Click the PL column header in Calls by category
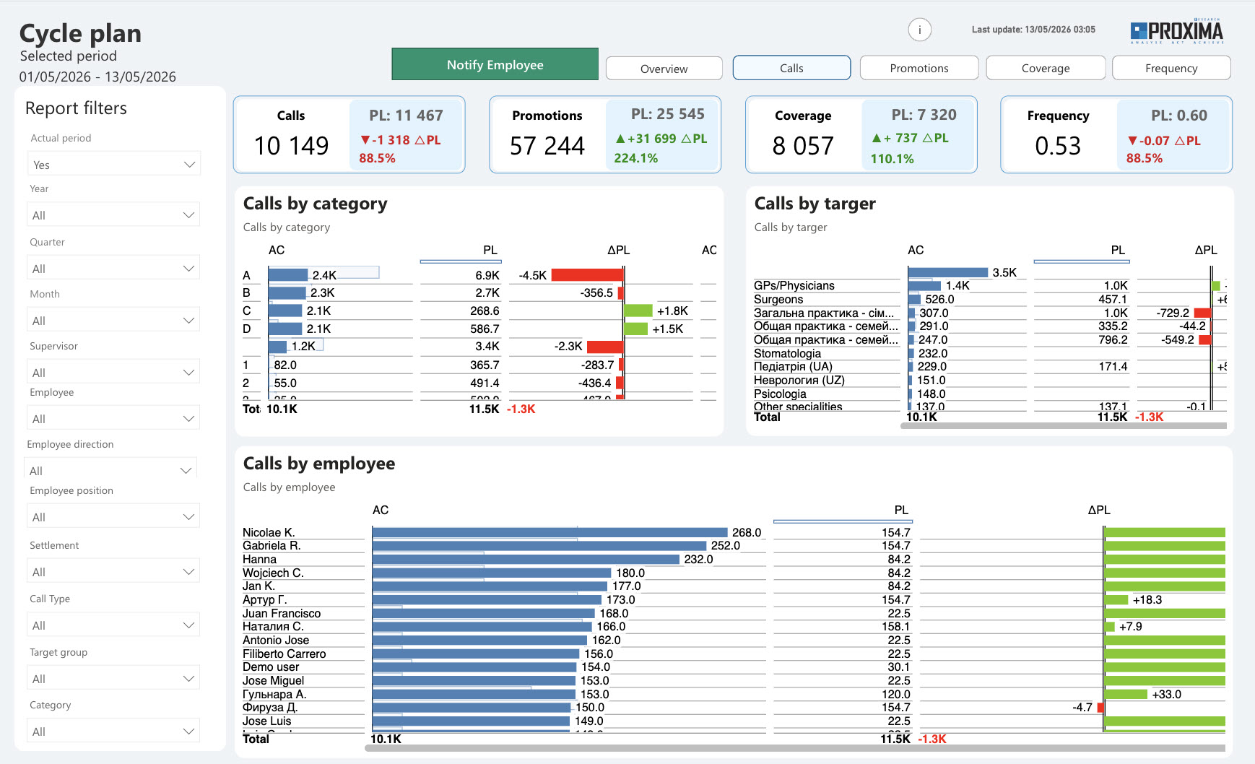The height and width of the screenshot is (764, 1255). click(x=490, y=250)
